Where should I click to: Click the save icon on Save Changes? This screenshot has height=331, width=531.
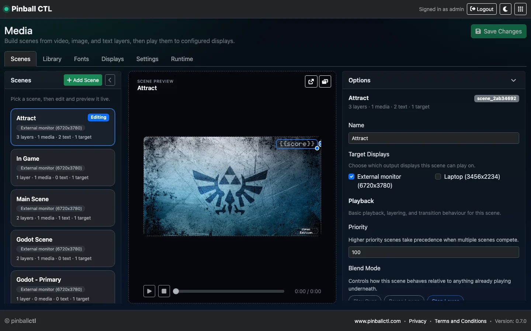click(x=479, y=31)
